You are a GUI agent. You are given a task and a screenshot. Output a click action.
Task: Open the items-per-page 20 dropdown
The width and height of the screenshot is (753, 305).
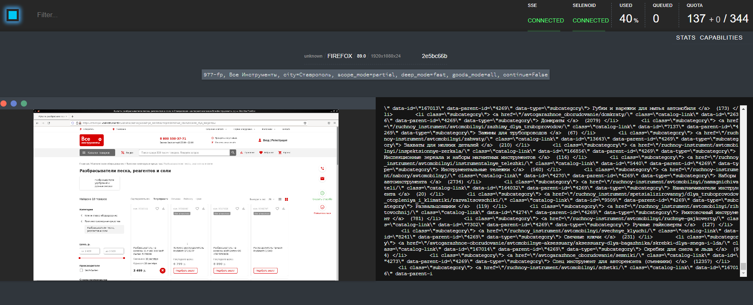[x=271, y=199]
